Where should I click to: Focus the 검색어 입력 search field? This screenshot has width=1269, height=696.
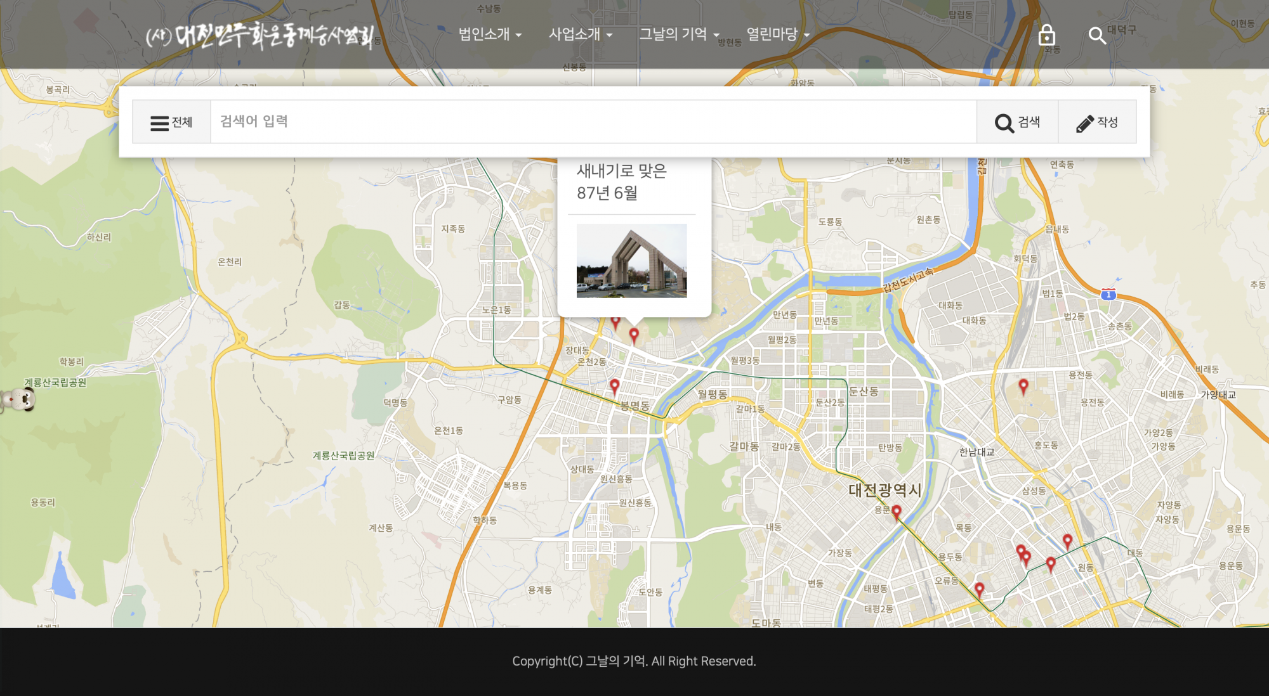(593, 122)
